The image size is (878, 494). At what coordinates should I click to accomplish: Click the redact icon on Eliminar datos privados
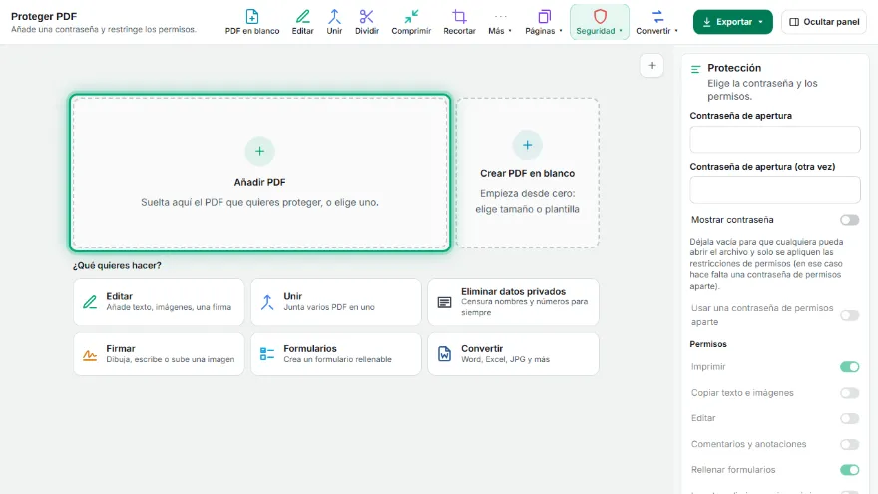[x=444, y=303]
